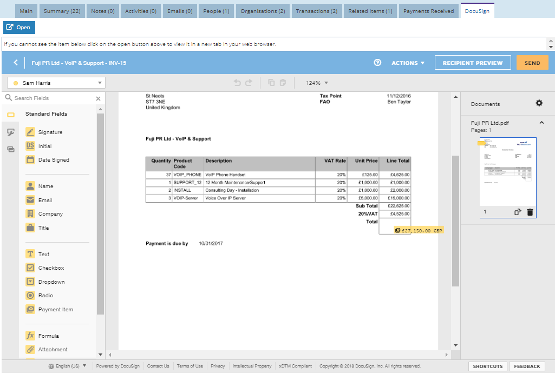Open the Intellectual Property link
This screenshot has height=374, width=555.
click(x=252, y=366)
